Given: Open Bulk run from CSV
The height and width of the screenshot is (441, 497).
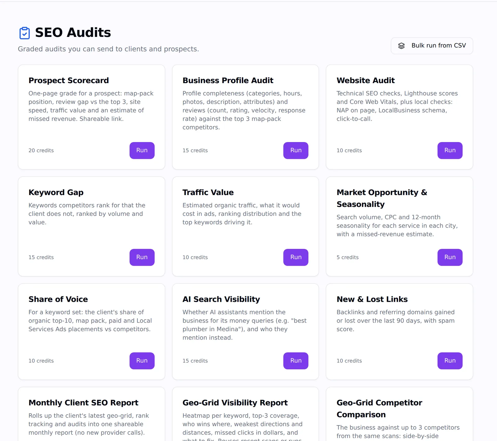Looking at the screenshot, I should pos(432,46).
